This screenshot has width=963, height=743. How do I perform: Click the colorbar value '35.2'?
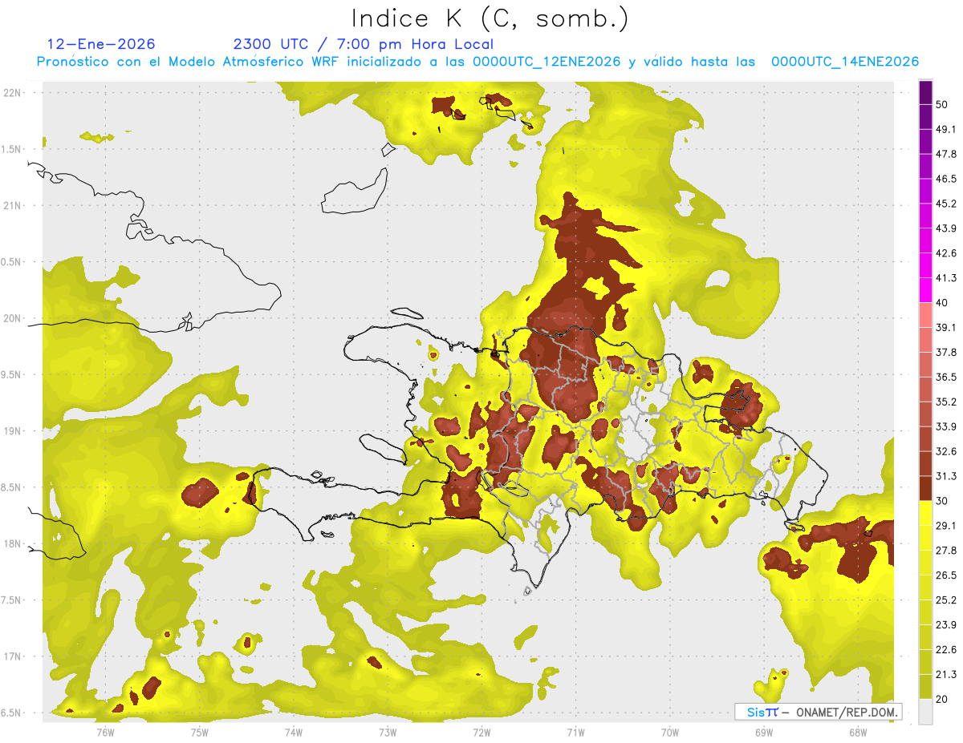(946, 402)
